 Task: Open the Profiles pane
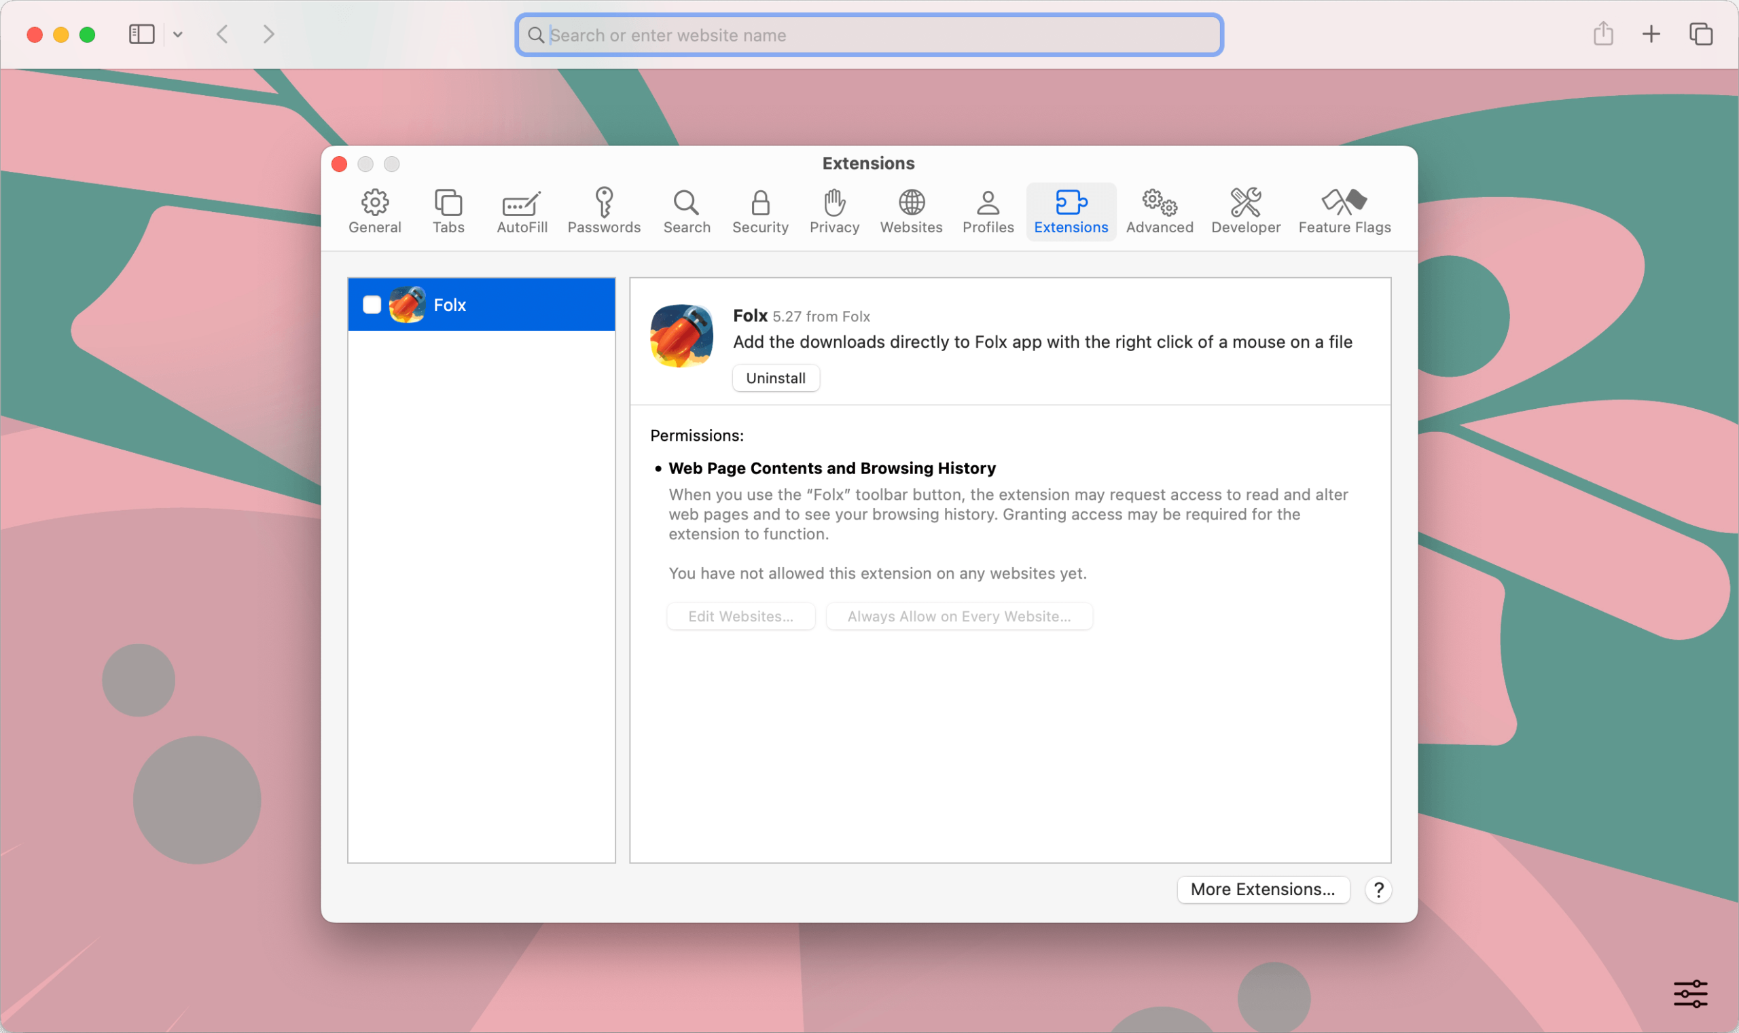click(988, 212)
